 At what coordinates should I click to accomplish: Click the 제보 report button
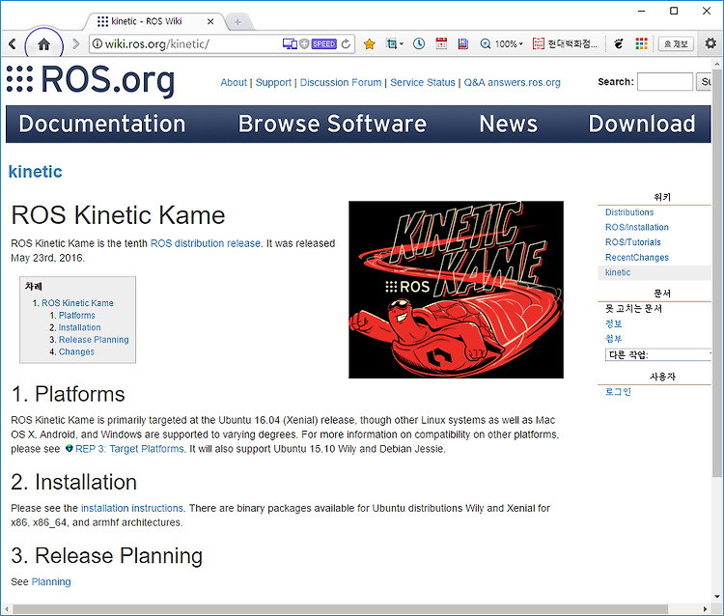(x=676, y=43)
